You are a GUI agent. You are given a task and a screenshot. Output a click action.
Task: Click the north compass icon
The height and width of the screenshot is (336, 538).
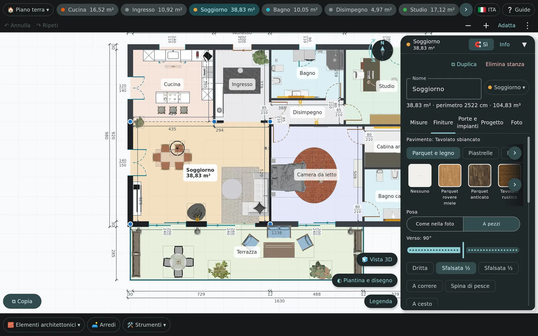point(382,50)
